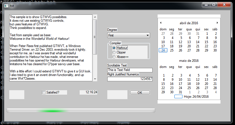This screenshot has height=125, width=235.
Task: Select the Clipper compiler option
Action: point(114,52)
